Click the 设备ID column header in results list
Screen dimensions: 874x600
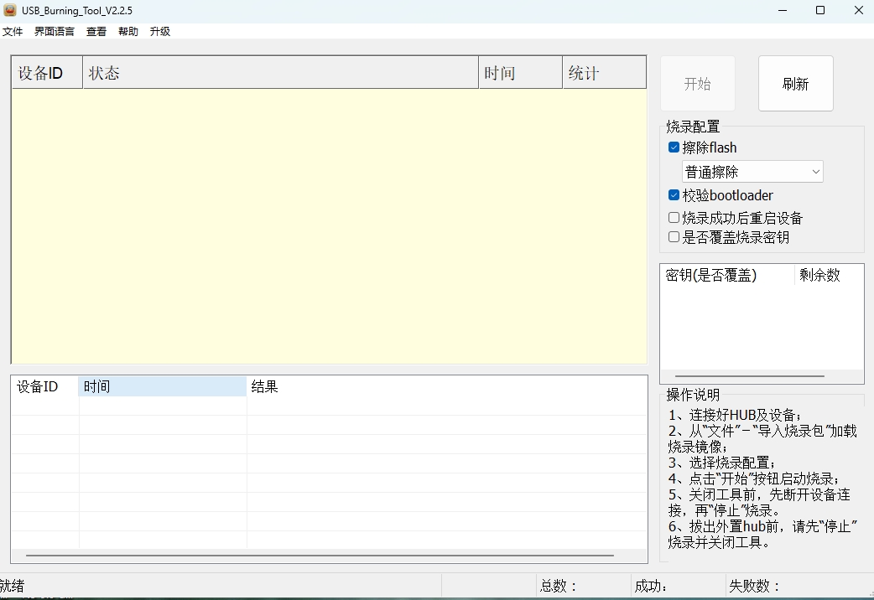(x=44, y=386)
